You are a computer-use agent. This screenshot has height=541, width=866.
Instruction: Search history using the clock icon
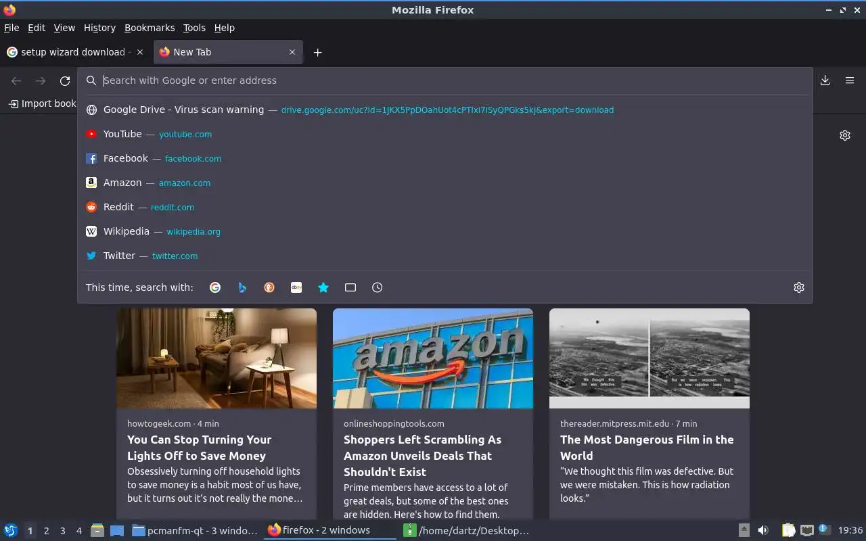click(x=378, y=287)
